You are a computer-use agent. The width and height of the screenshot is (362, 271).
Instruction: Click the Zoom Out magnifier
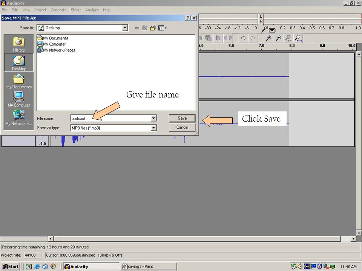(278, 38)
